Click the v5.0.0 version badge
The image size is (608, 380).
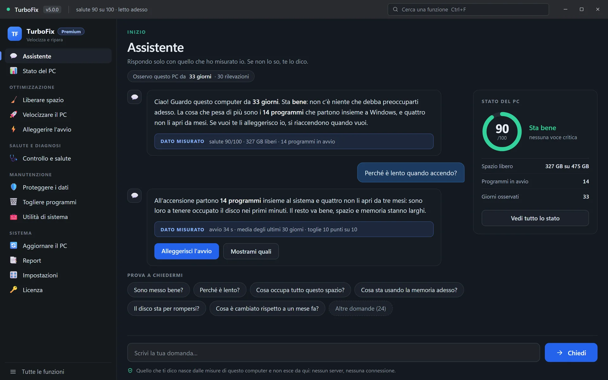pyautogui.click(x=52, y=9)
